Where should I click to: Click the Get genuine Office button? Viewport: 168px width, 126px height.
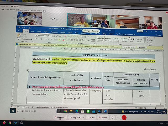tap(136, 47)
